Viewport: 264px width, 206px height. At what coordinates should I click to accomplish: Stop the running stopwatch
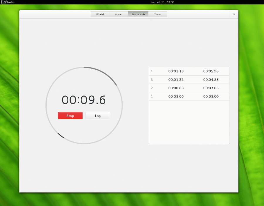(70, 116)
